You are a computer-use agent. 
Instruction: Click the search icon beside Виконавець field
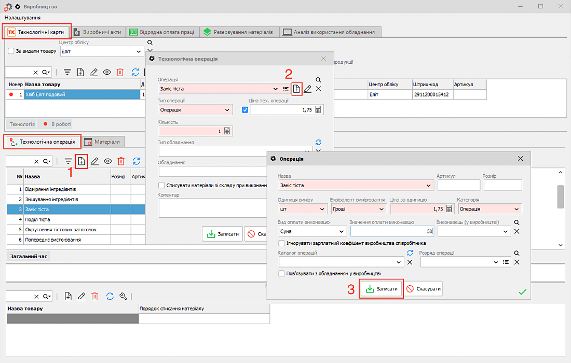(516, 222)
